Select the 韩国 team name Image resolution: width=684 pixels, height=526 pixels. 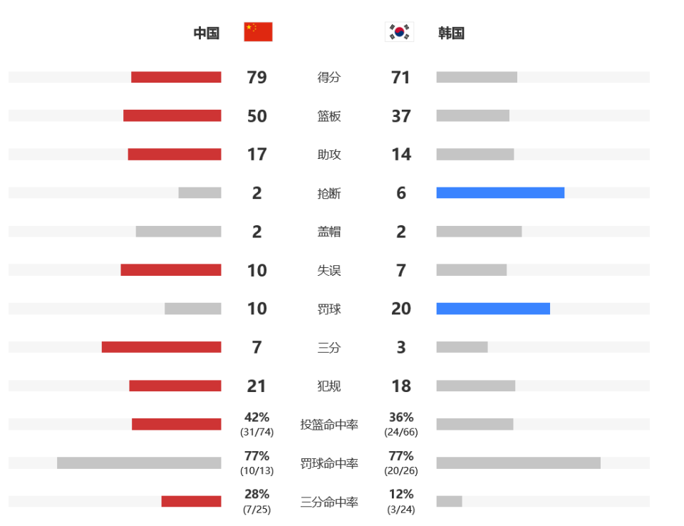tap(451, 33)
